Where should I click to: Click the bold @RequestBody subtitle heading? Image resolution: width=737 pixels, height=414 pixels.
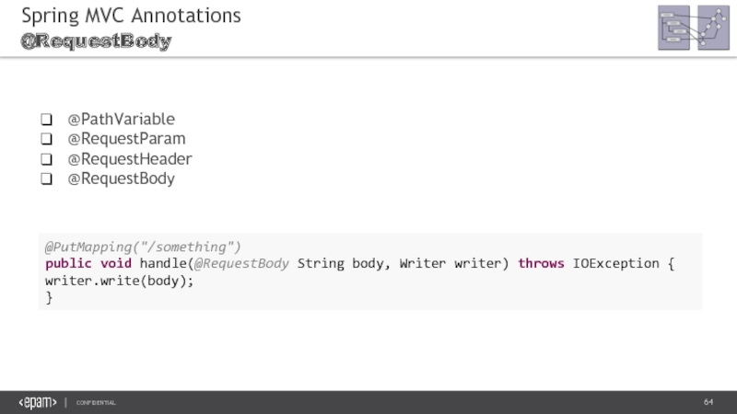tap(97, 42)
